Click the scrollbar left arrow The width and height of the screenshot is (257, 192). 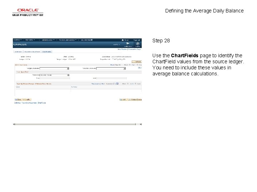pos(14,124)
